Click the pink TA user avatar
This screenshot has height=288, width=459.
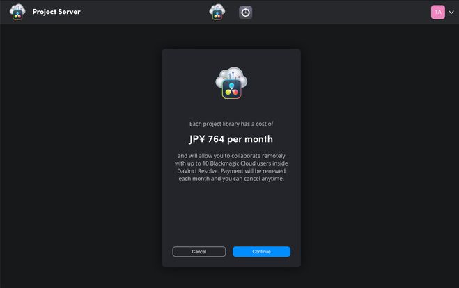(438, 12)
